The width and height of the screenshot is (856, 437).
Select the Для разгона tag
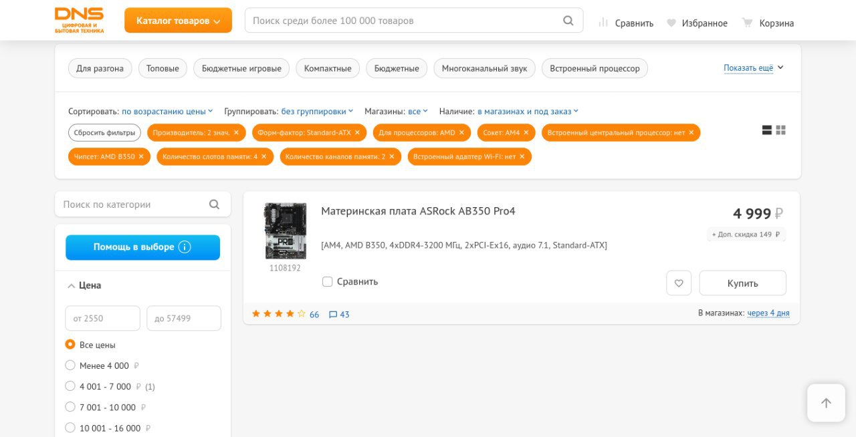[x=100, y=68]
